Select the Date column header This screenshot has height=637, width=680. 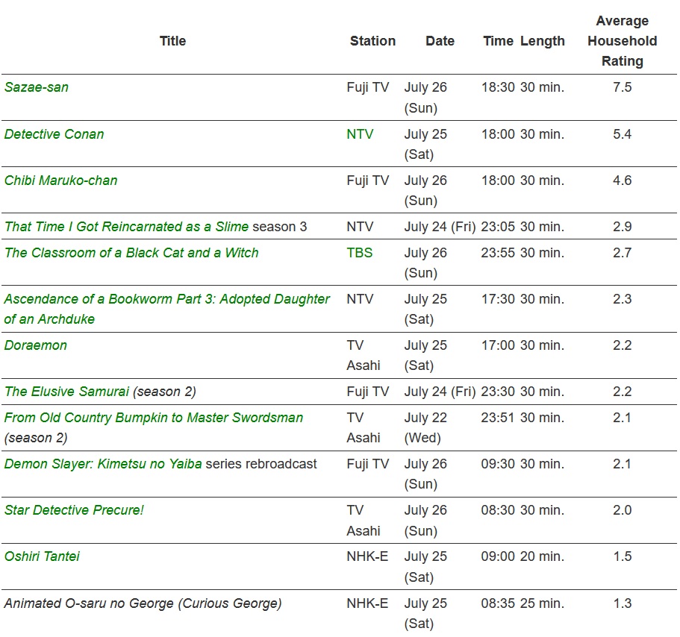[x=440, y=41]
